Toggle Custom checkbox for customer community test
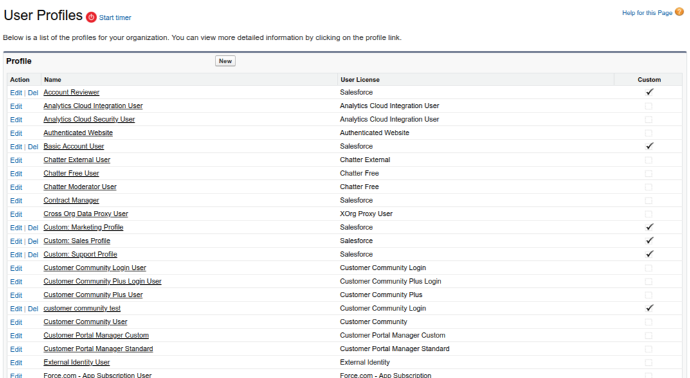690x378 pixels. [x=649, y=309]
